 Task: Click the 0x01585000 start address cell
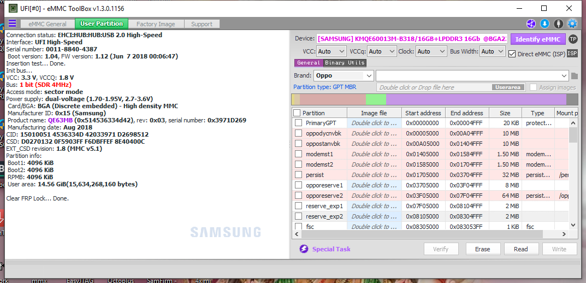[423, 164]
